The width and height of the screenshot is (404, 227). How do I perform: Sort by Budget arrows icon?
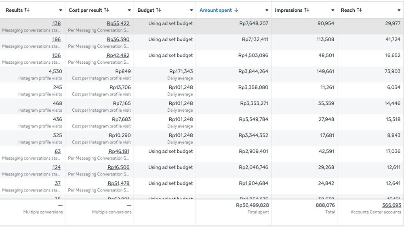point(158,10)
